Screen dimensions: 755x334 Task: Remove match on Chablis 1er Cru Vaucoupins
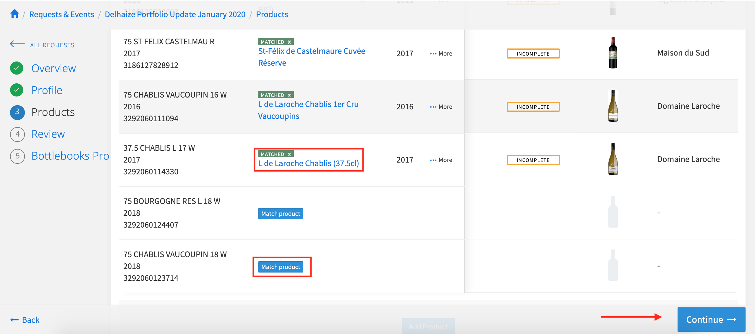(x=289, y=95)
